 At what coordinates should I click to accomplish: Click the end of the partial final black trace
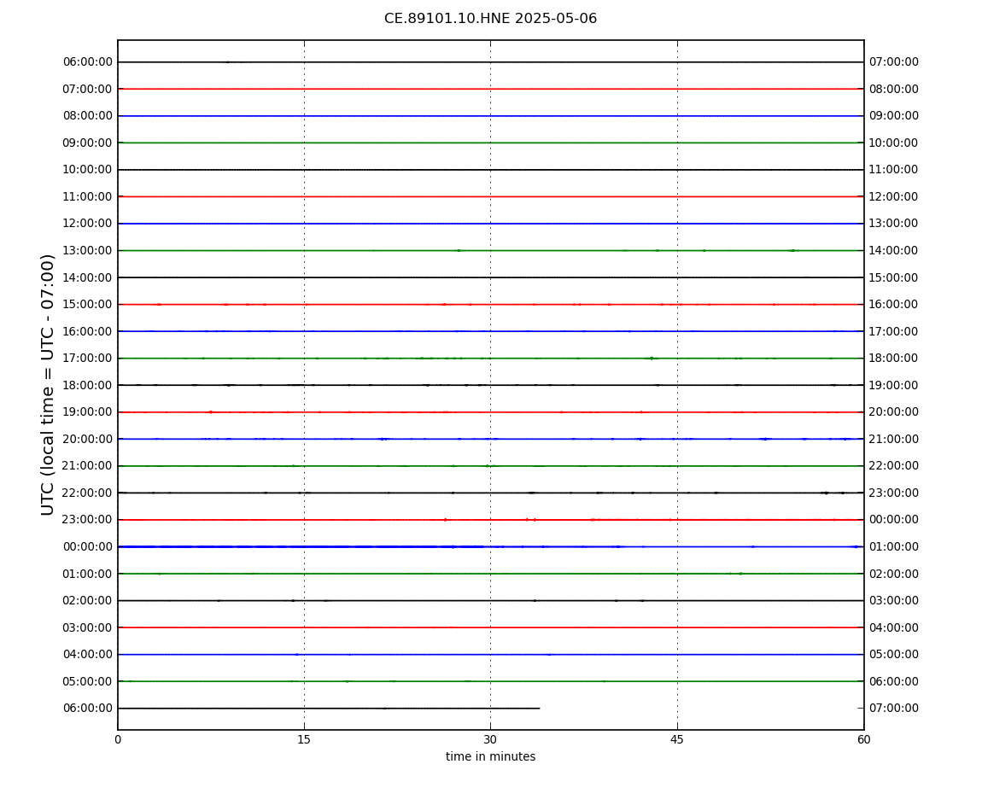pos(539,709)
